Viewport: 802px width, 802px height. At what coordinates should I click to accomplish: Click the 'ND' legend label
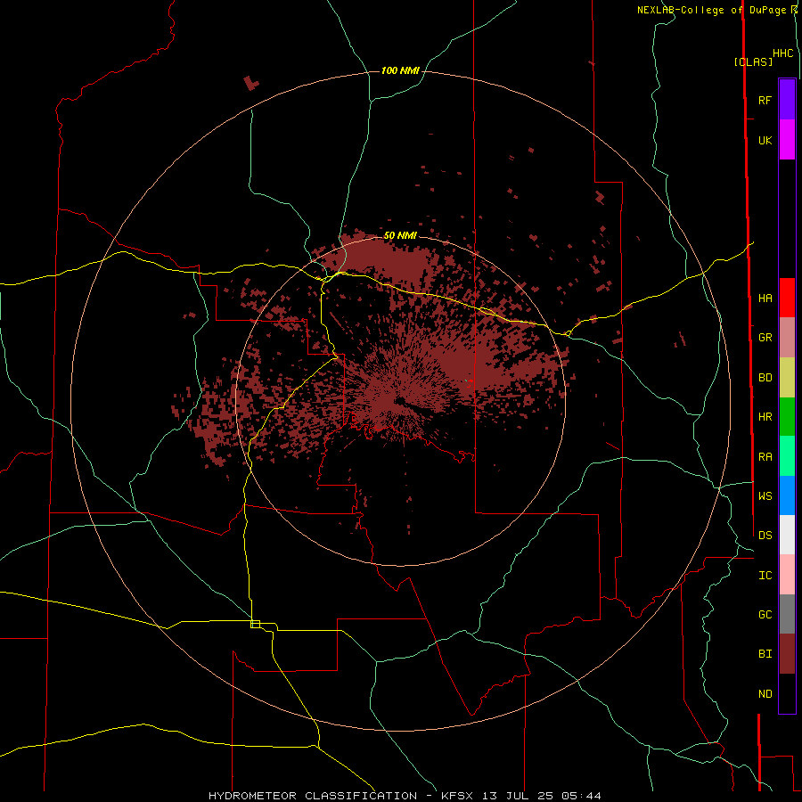tap(765, 694)
